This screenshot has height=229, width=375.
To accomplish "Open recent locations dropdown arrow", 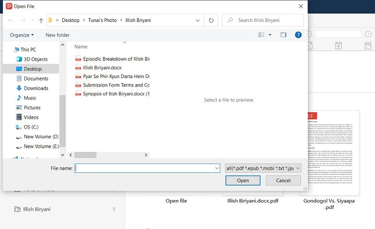I will pos(33,21).
